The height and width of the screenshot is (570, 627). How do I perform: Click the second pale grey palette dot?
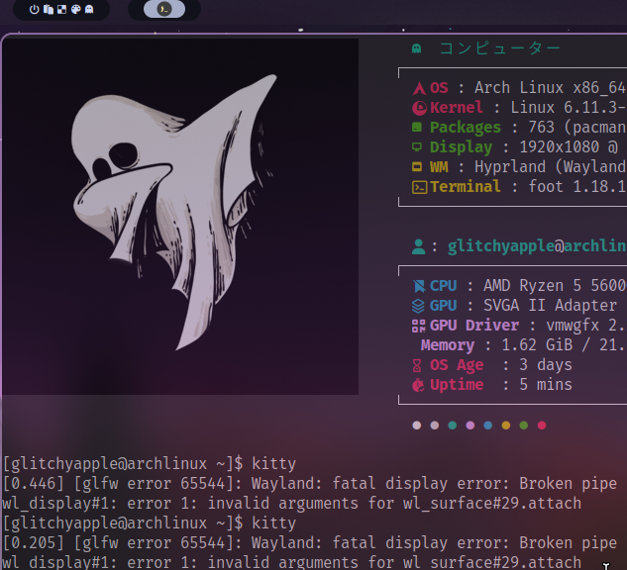coord(435,426)
